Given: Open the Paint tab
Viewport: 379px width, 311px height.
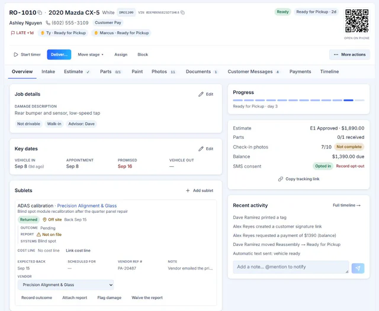Looking at the screenshot, I should coord(137,72).
